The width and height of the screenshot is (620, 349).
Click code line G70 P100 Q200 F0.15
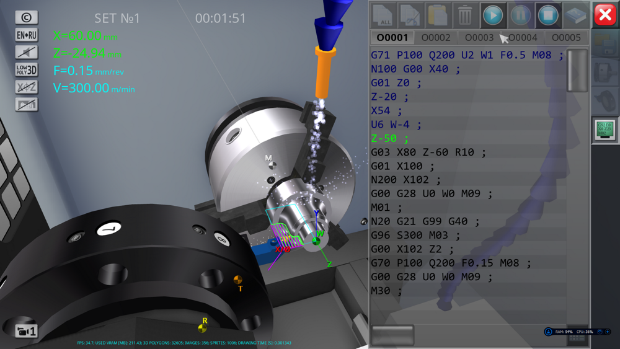[451, 263]
